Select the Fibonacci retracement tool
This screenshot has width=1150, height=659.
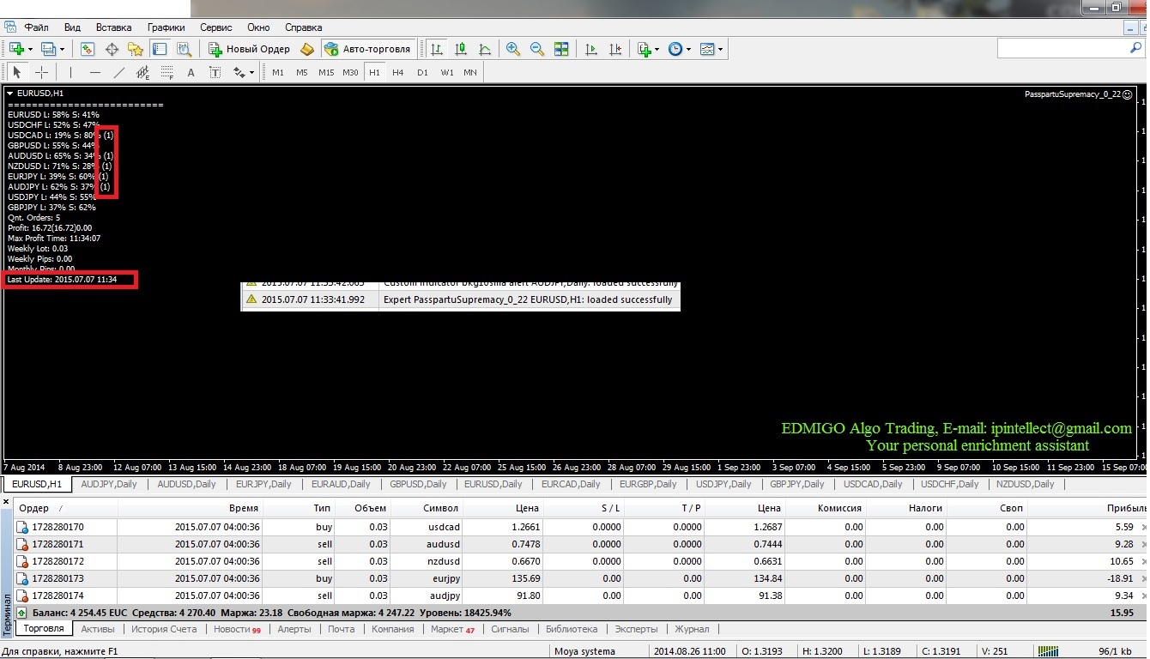tap(166, 72)
